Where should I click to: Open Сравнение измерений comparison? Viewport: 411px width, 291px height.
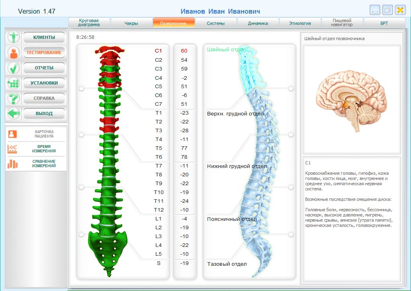click(36, 164)
